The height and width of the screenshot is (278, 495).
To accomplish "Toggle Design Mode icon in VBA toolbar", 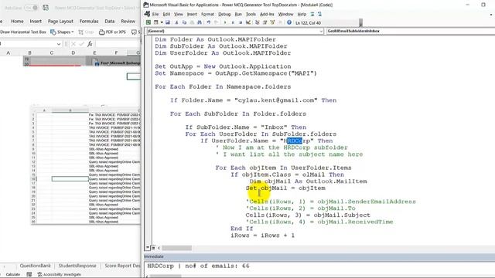I will point(248,22).
